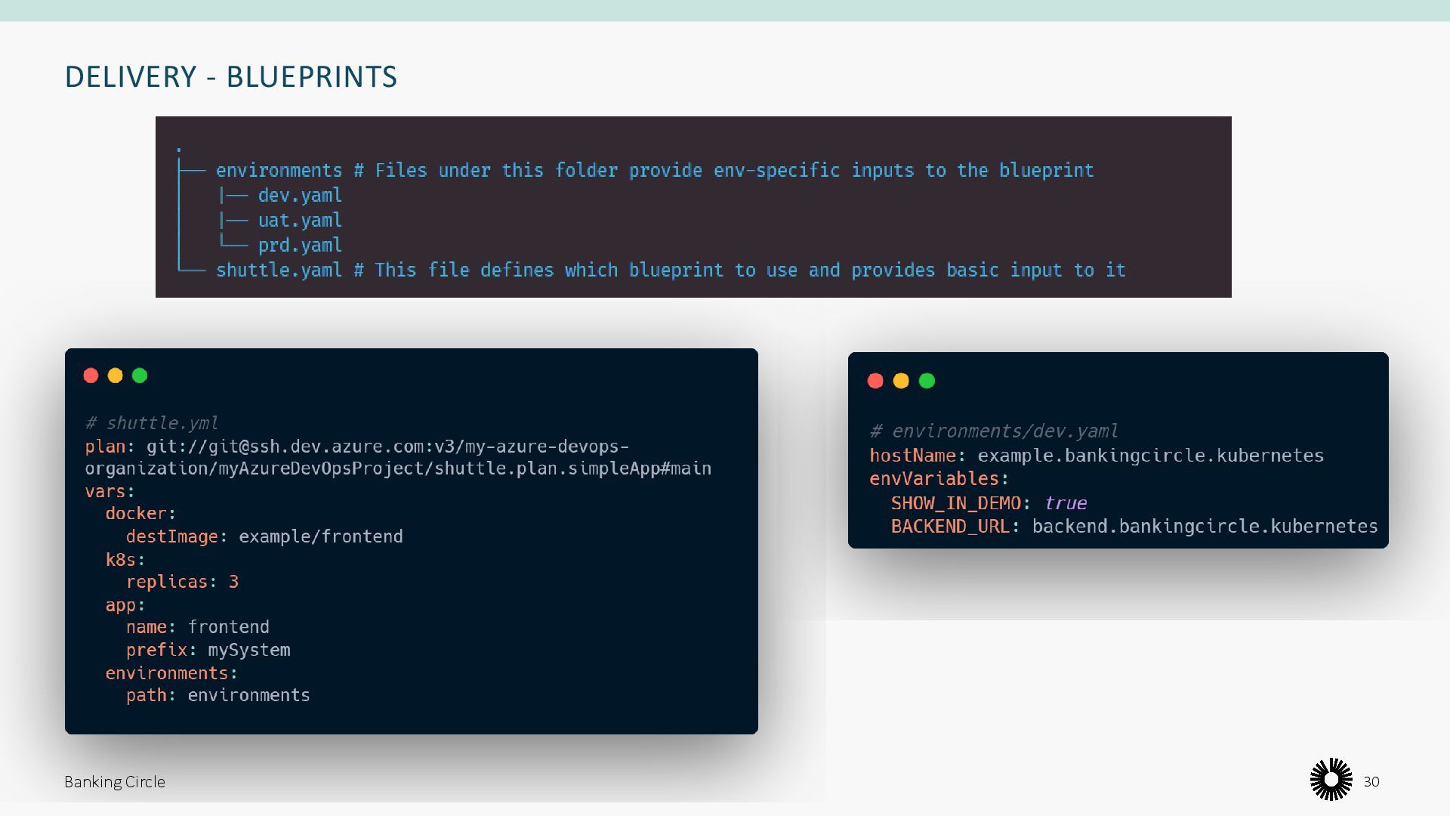Click the SHOW_IN_DEMO true value
Screen dimensions: 1450x816
coord(1065,503)
